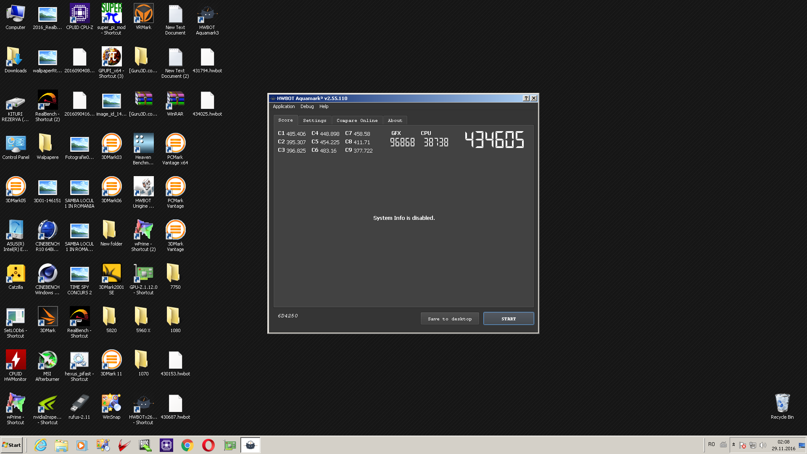
Task: Select the super_pi_mod shortcut icon
Action: coord(111,19)
